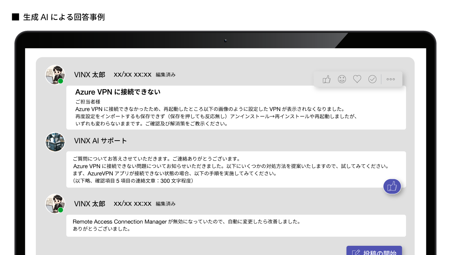
Task: Click VINX 太郎's avatar on the first post
Action: [55, 74]
